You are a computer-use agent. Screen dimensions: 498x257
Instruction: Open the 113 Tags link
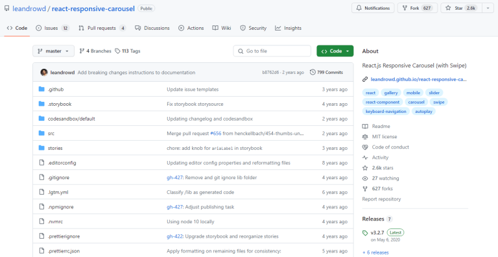click(127, 51)
